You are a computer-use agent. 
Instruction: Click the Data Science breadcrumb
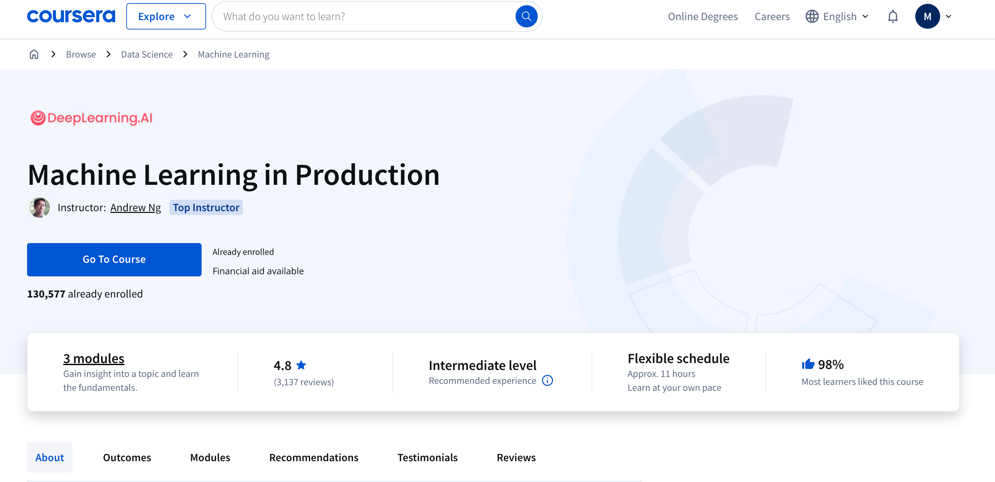point(147,54)
